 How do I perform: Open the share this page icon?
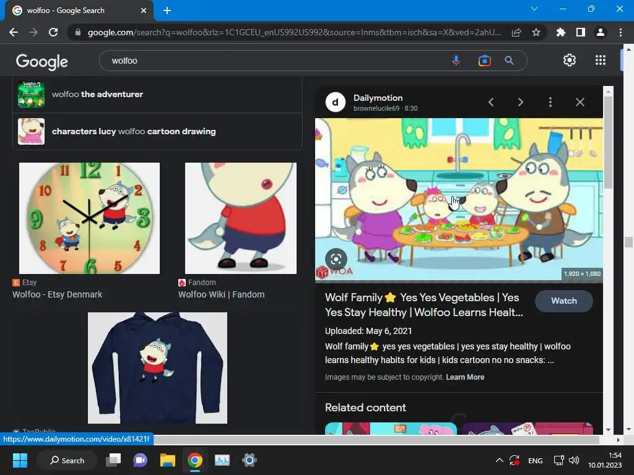click(516, 32)
